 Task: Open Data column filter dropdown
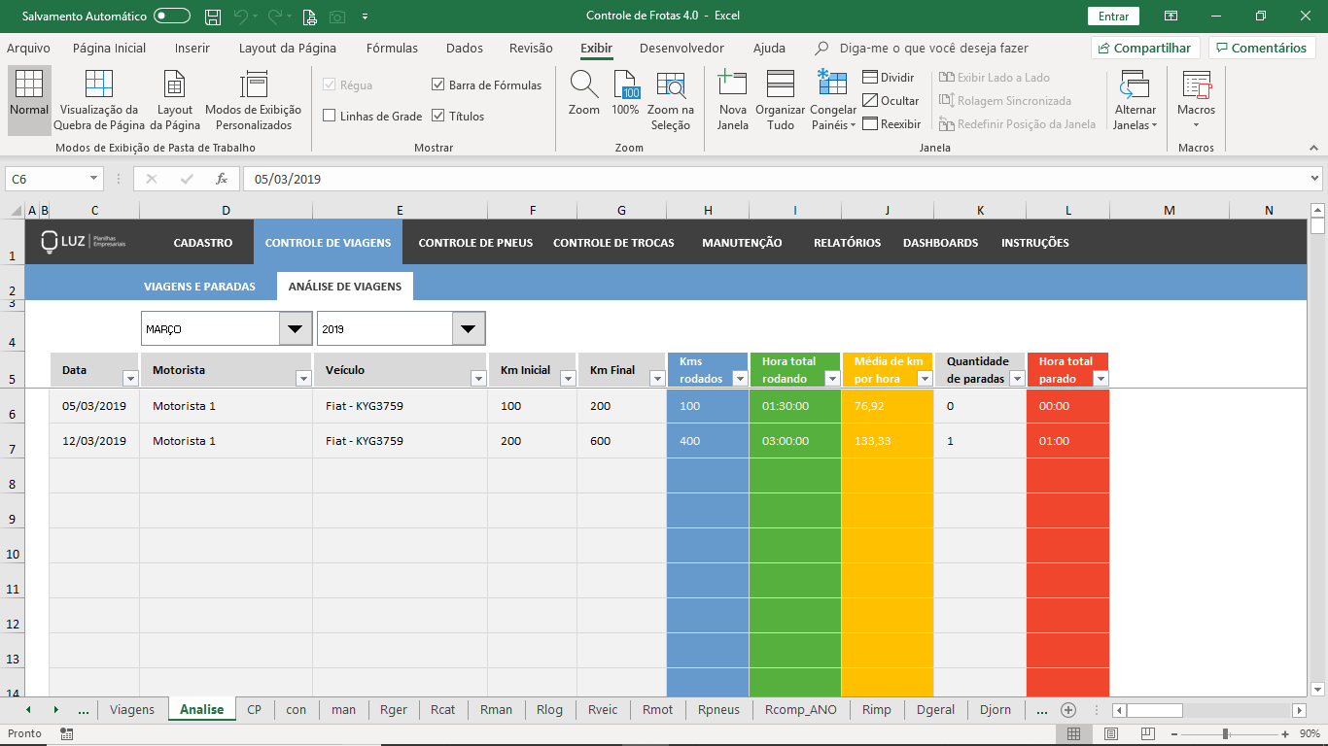pos(130,379)
